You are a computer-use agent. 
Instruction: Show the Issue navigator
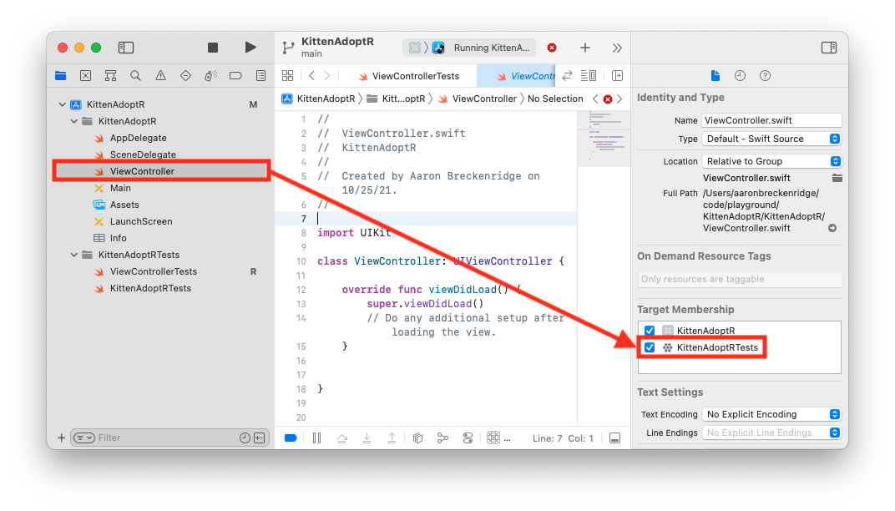pyautogui.click(x=160, y=75)
